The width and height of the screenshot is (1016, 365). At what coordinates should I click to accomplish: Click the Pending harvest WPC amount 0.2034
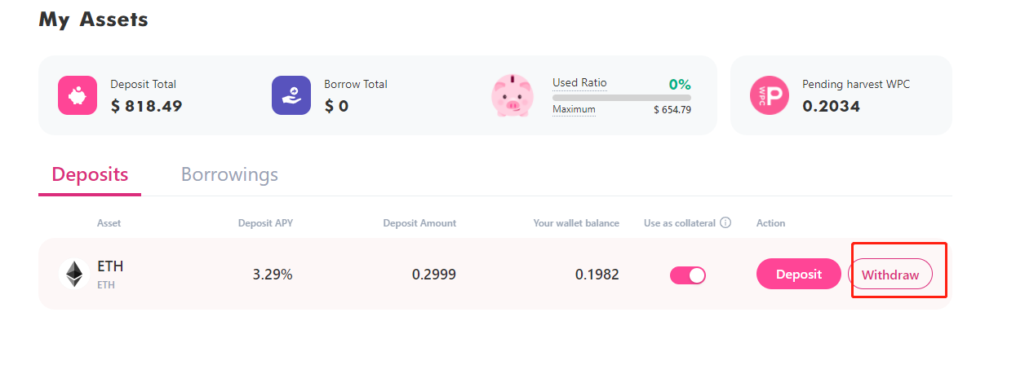[x=831, y=106]
